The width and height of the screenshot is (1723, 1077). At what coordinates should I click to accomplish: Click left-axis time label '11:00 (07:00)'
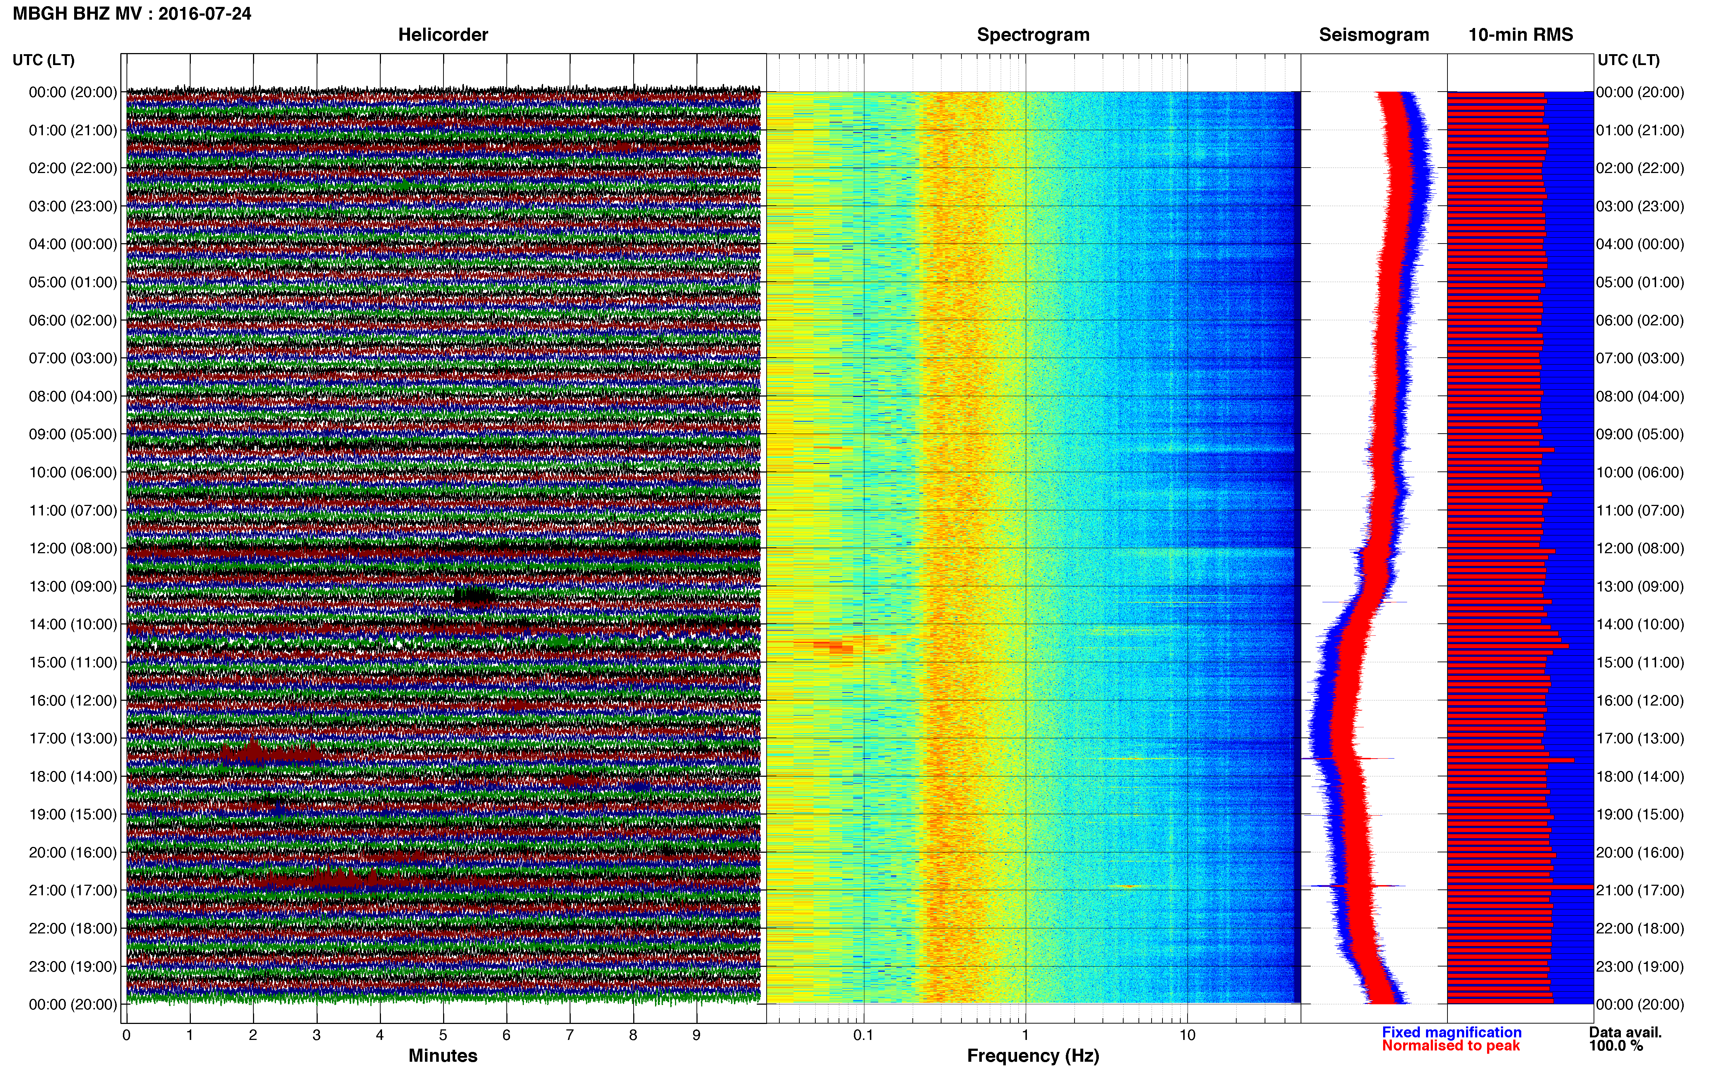coord(73,511)
